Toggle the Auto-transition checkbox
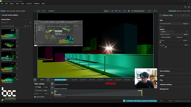 click(x=35, y=97)
